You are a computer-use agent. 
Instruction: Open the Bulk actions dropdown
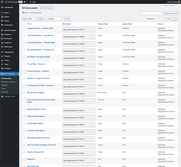coord(29,19)
